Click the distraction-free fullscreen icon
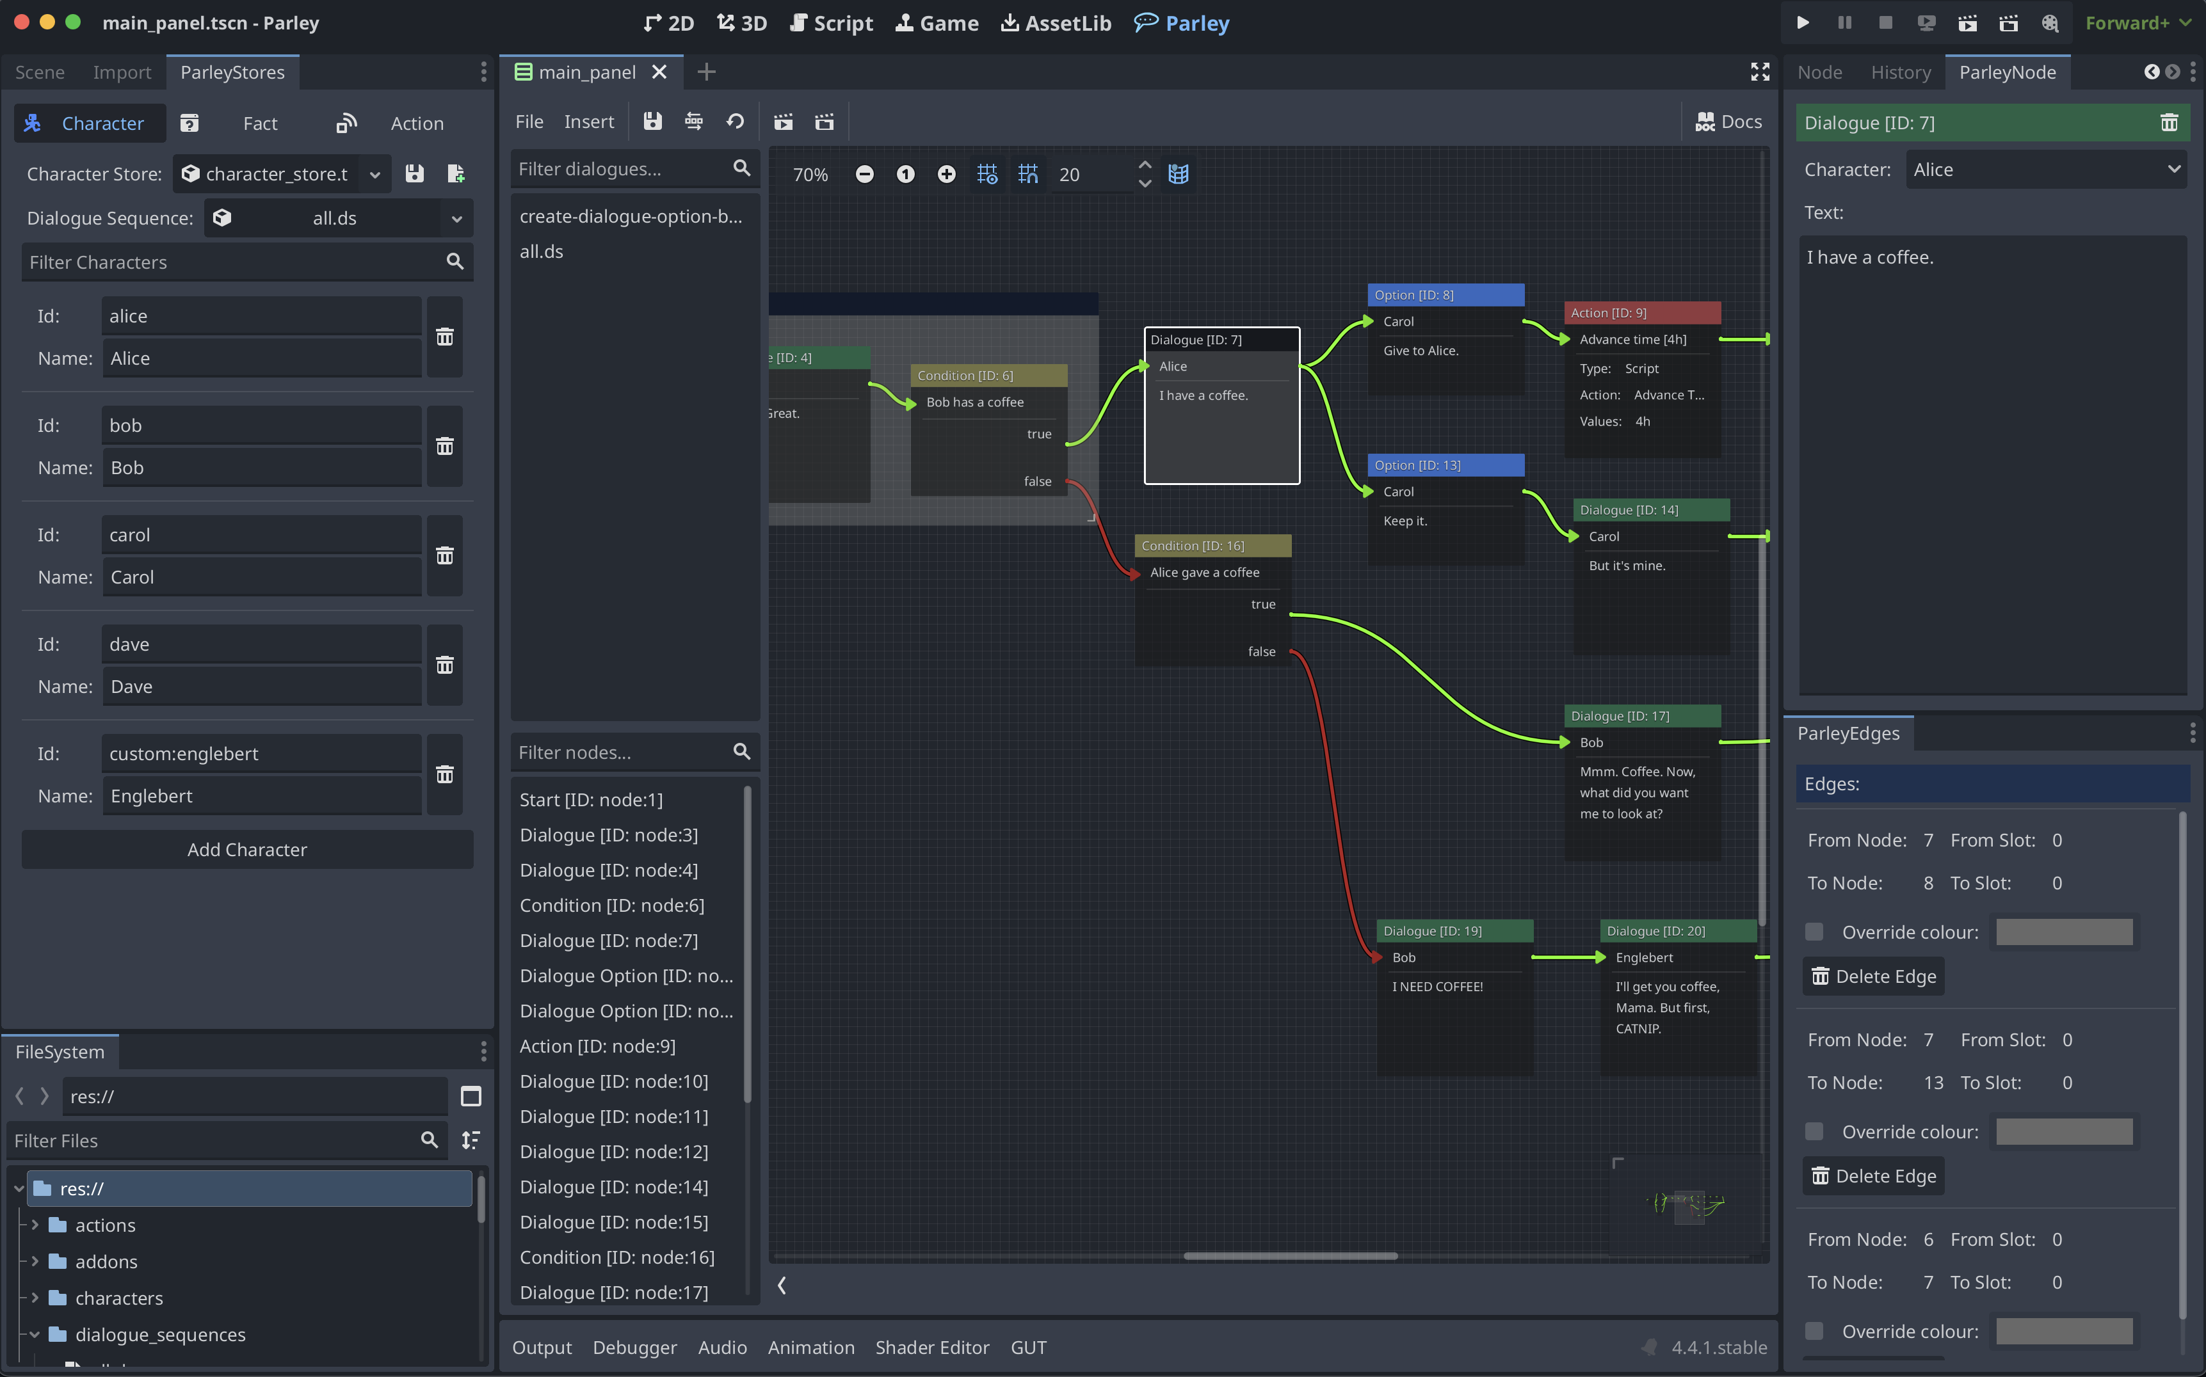This screenshot has height=1377, width=2206. [x=1760, y=72]
